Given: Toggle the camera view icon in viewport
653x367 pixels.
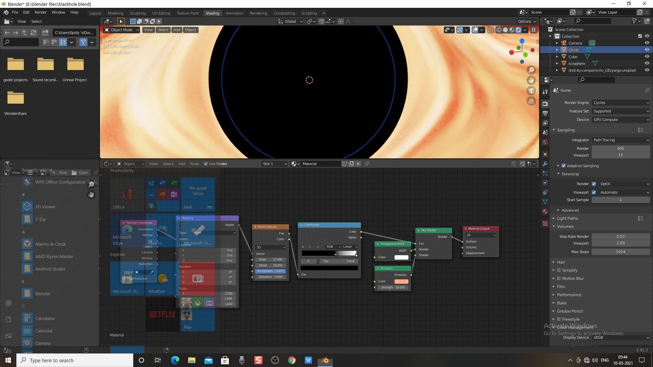Looking at the screenshot, I should pyautogui.click(x=531, y=91).
